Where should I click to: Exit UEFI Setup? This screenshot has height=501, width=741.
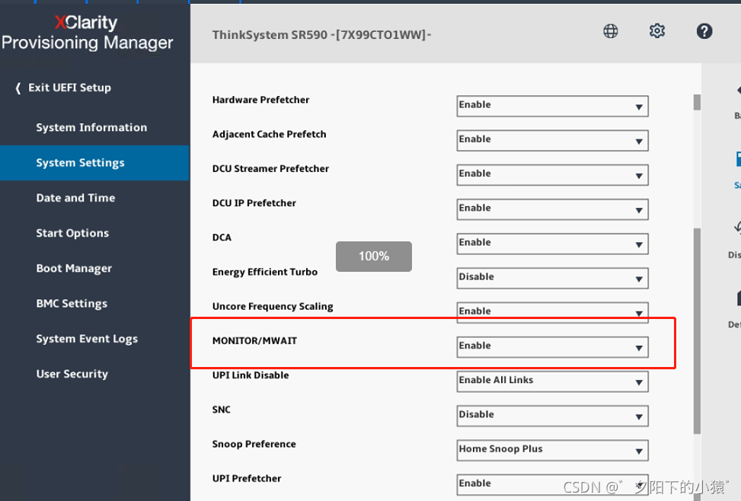click(69, 88)
